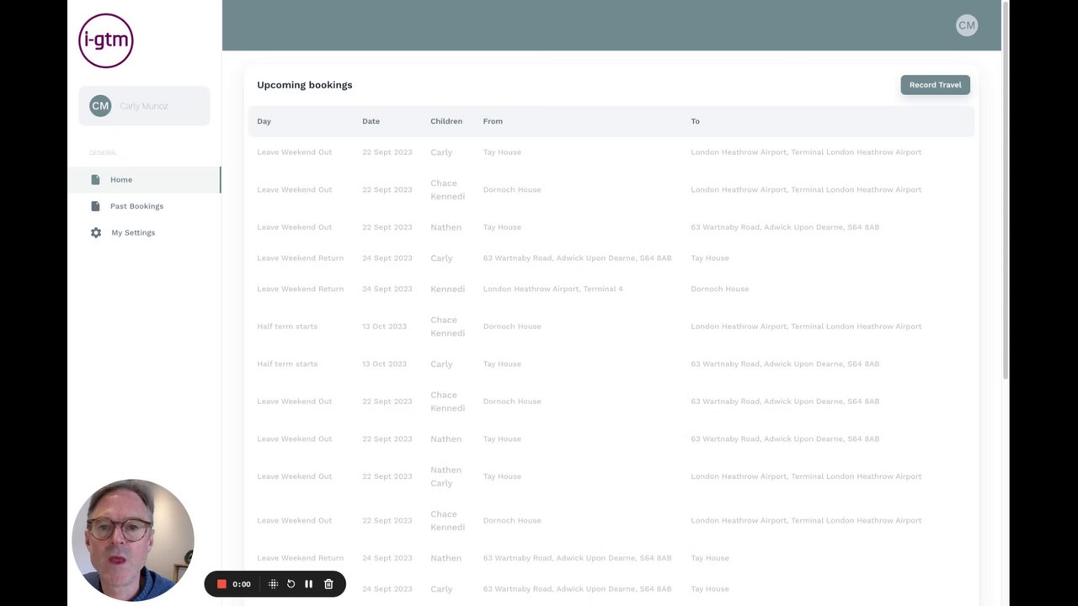The width and height of the screenshot is (1078, 606).
Task: Click the Day column header
Action: click(x=264, y=121)
